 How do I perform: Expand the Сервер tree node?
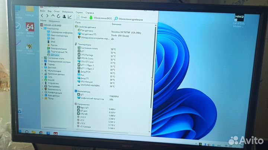point(42,64)
